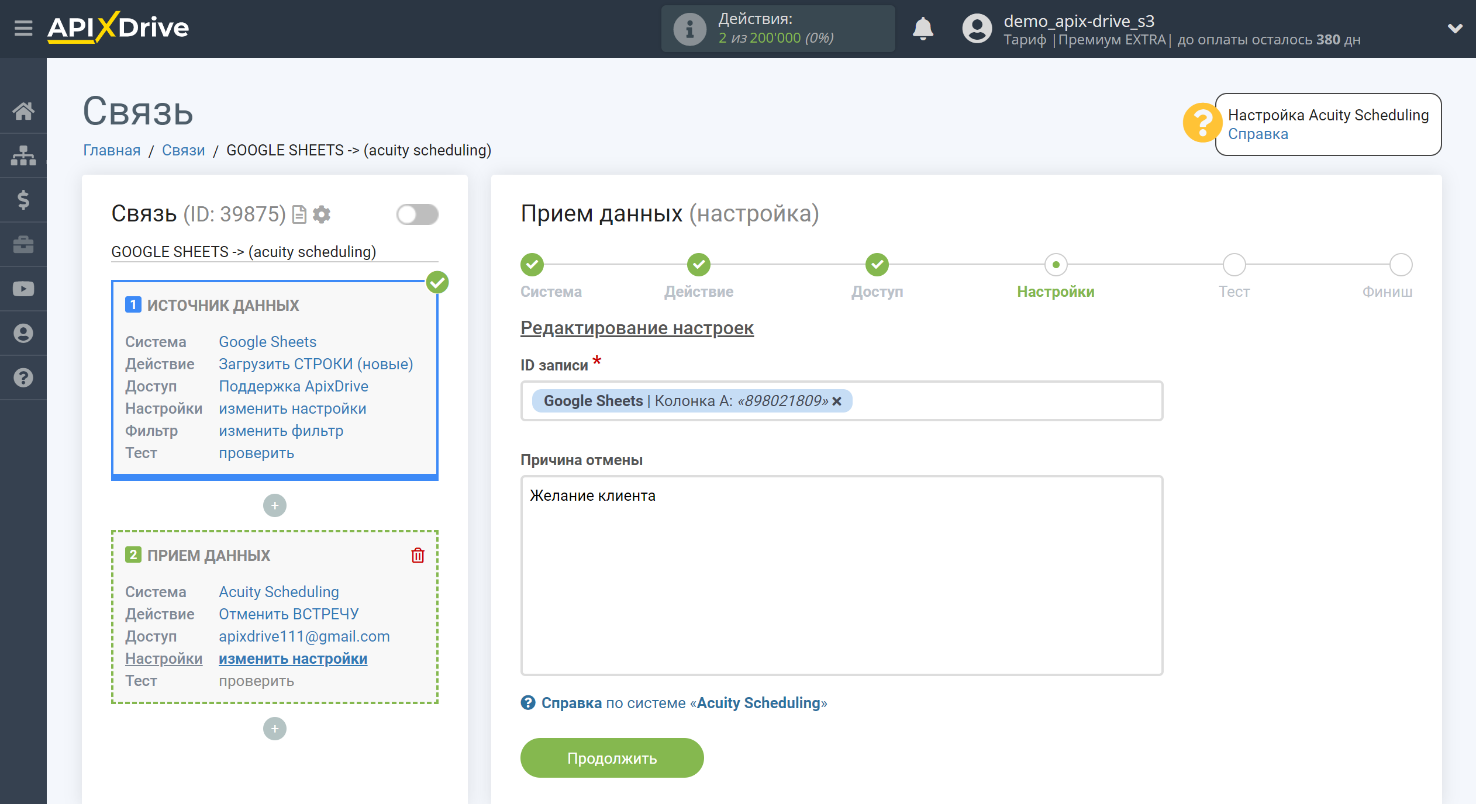Add step below ПРИЕМ ДАННЫХ block

(x=275, y=729)
